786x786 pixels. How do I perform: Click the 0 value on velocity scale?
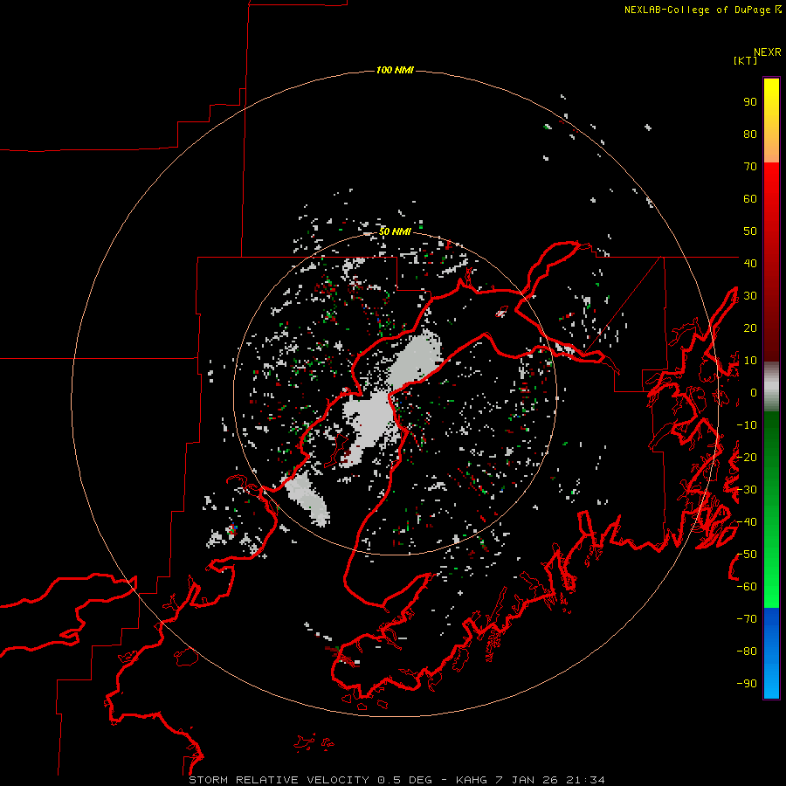pyautogui.click(x=754, y=393)
